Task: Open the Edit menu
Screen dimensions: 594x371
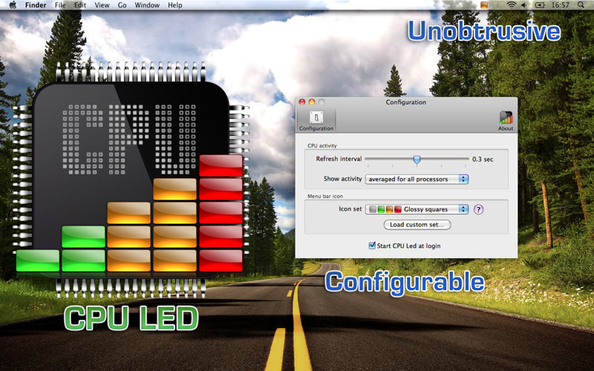Action: 80,5
